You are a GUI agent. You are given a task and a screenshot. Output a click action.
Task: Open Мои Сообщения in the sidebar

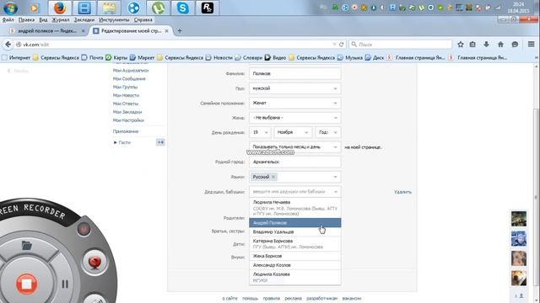[129, 78]
